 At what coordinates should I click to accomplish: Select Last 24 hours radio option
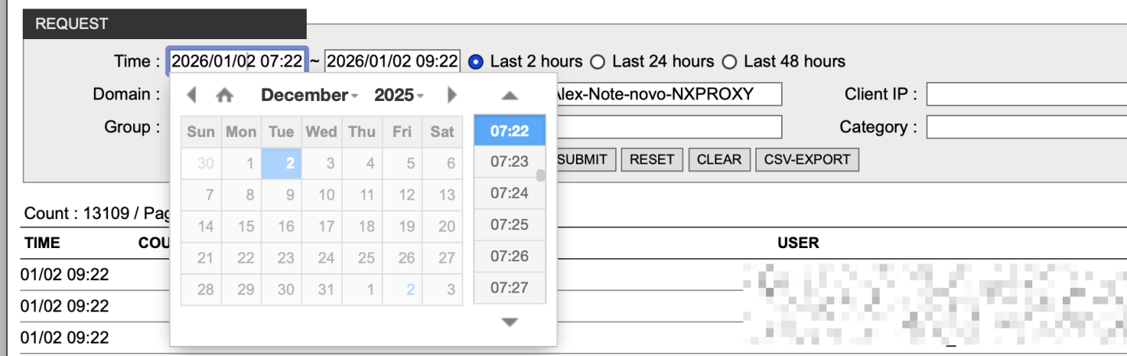(598, 61)
